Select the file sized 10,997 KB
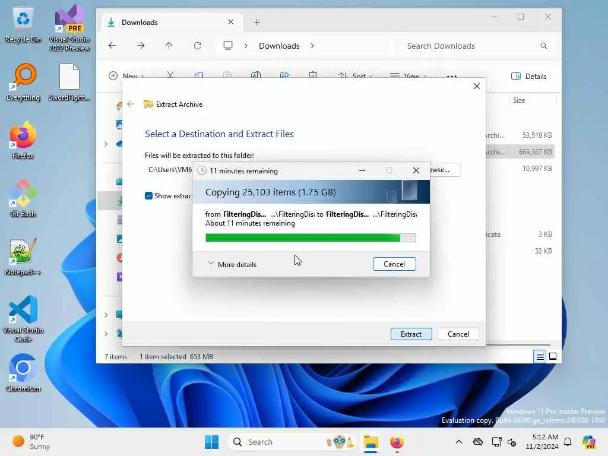 coord(520,168)
